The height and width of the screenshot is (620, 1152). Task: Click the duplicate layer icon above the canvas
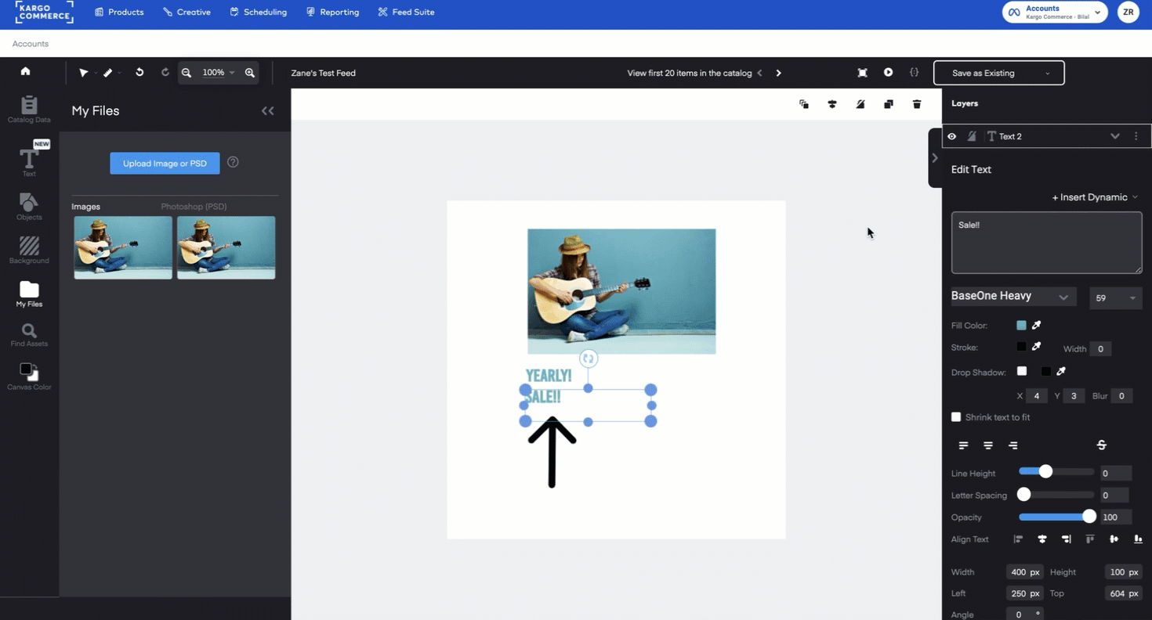click(888, 103)
